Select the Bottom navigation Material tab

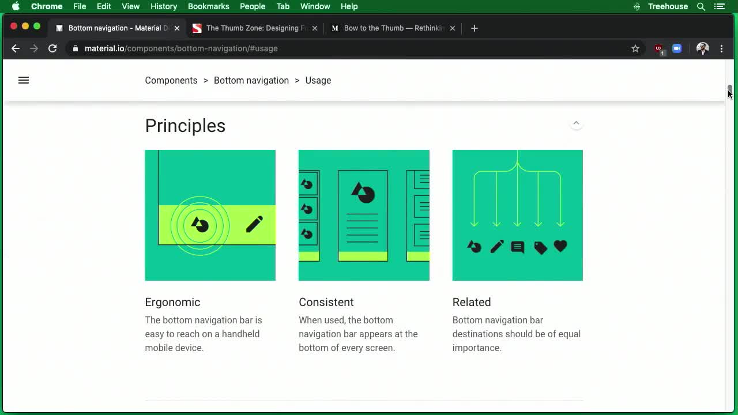click(118, 28)
